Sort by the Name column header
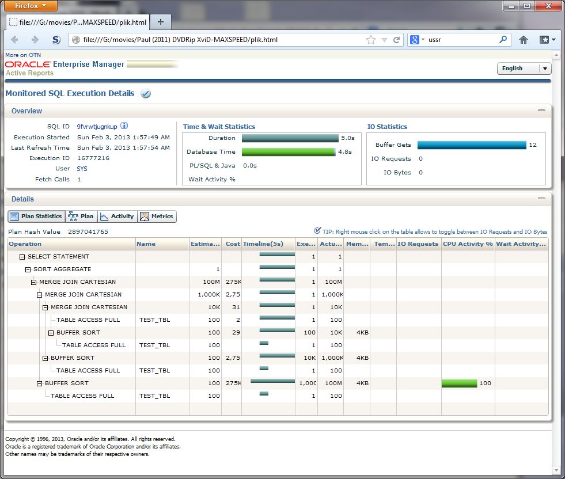The height and width of the screenshot is (479, 565). 162,244
